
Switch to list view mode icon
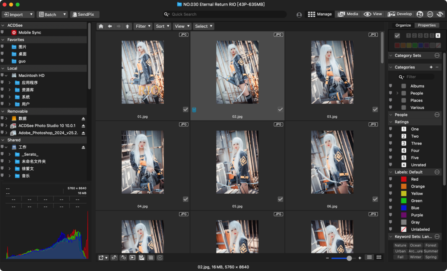369,257
